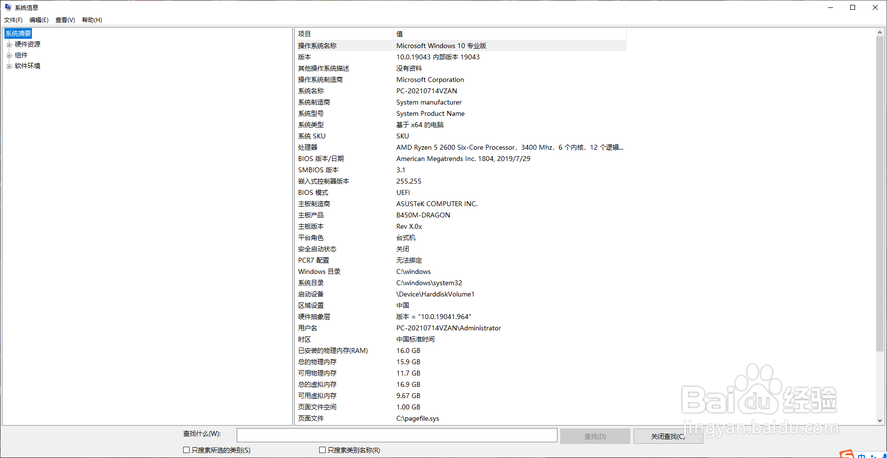Select the 硬件资源 tree label
Screen dimensions: 887x458
(x=28, y=44)
